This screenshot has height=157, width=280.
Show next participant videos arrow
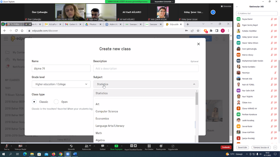click(213, 12)
